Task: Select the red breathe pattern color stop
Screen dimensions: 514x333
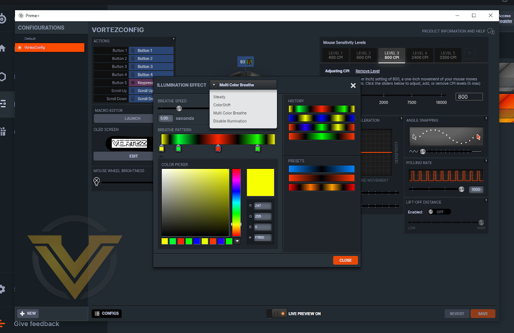Action: [x=218, y=148]
